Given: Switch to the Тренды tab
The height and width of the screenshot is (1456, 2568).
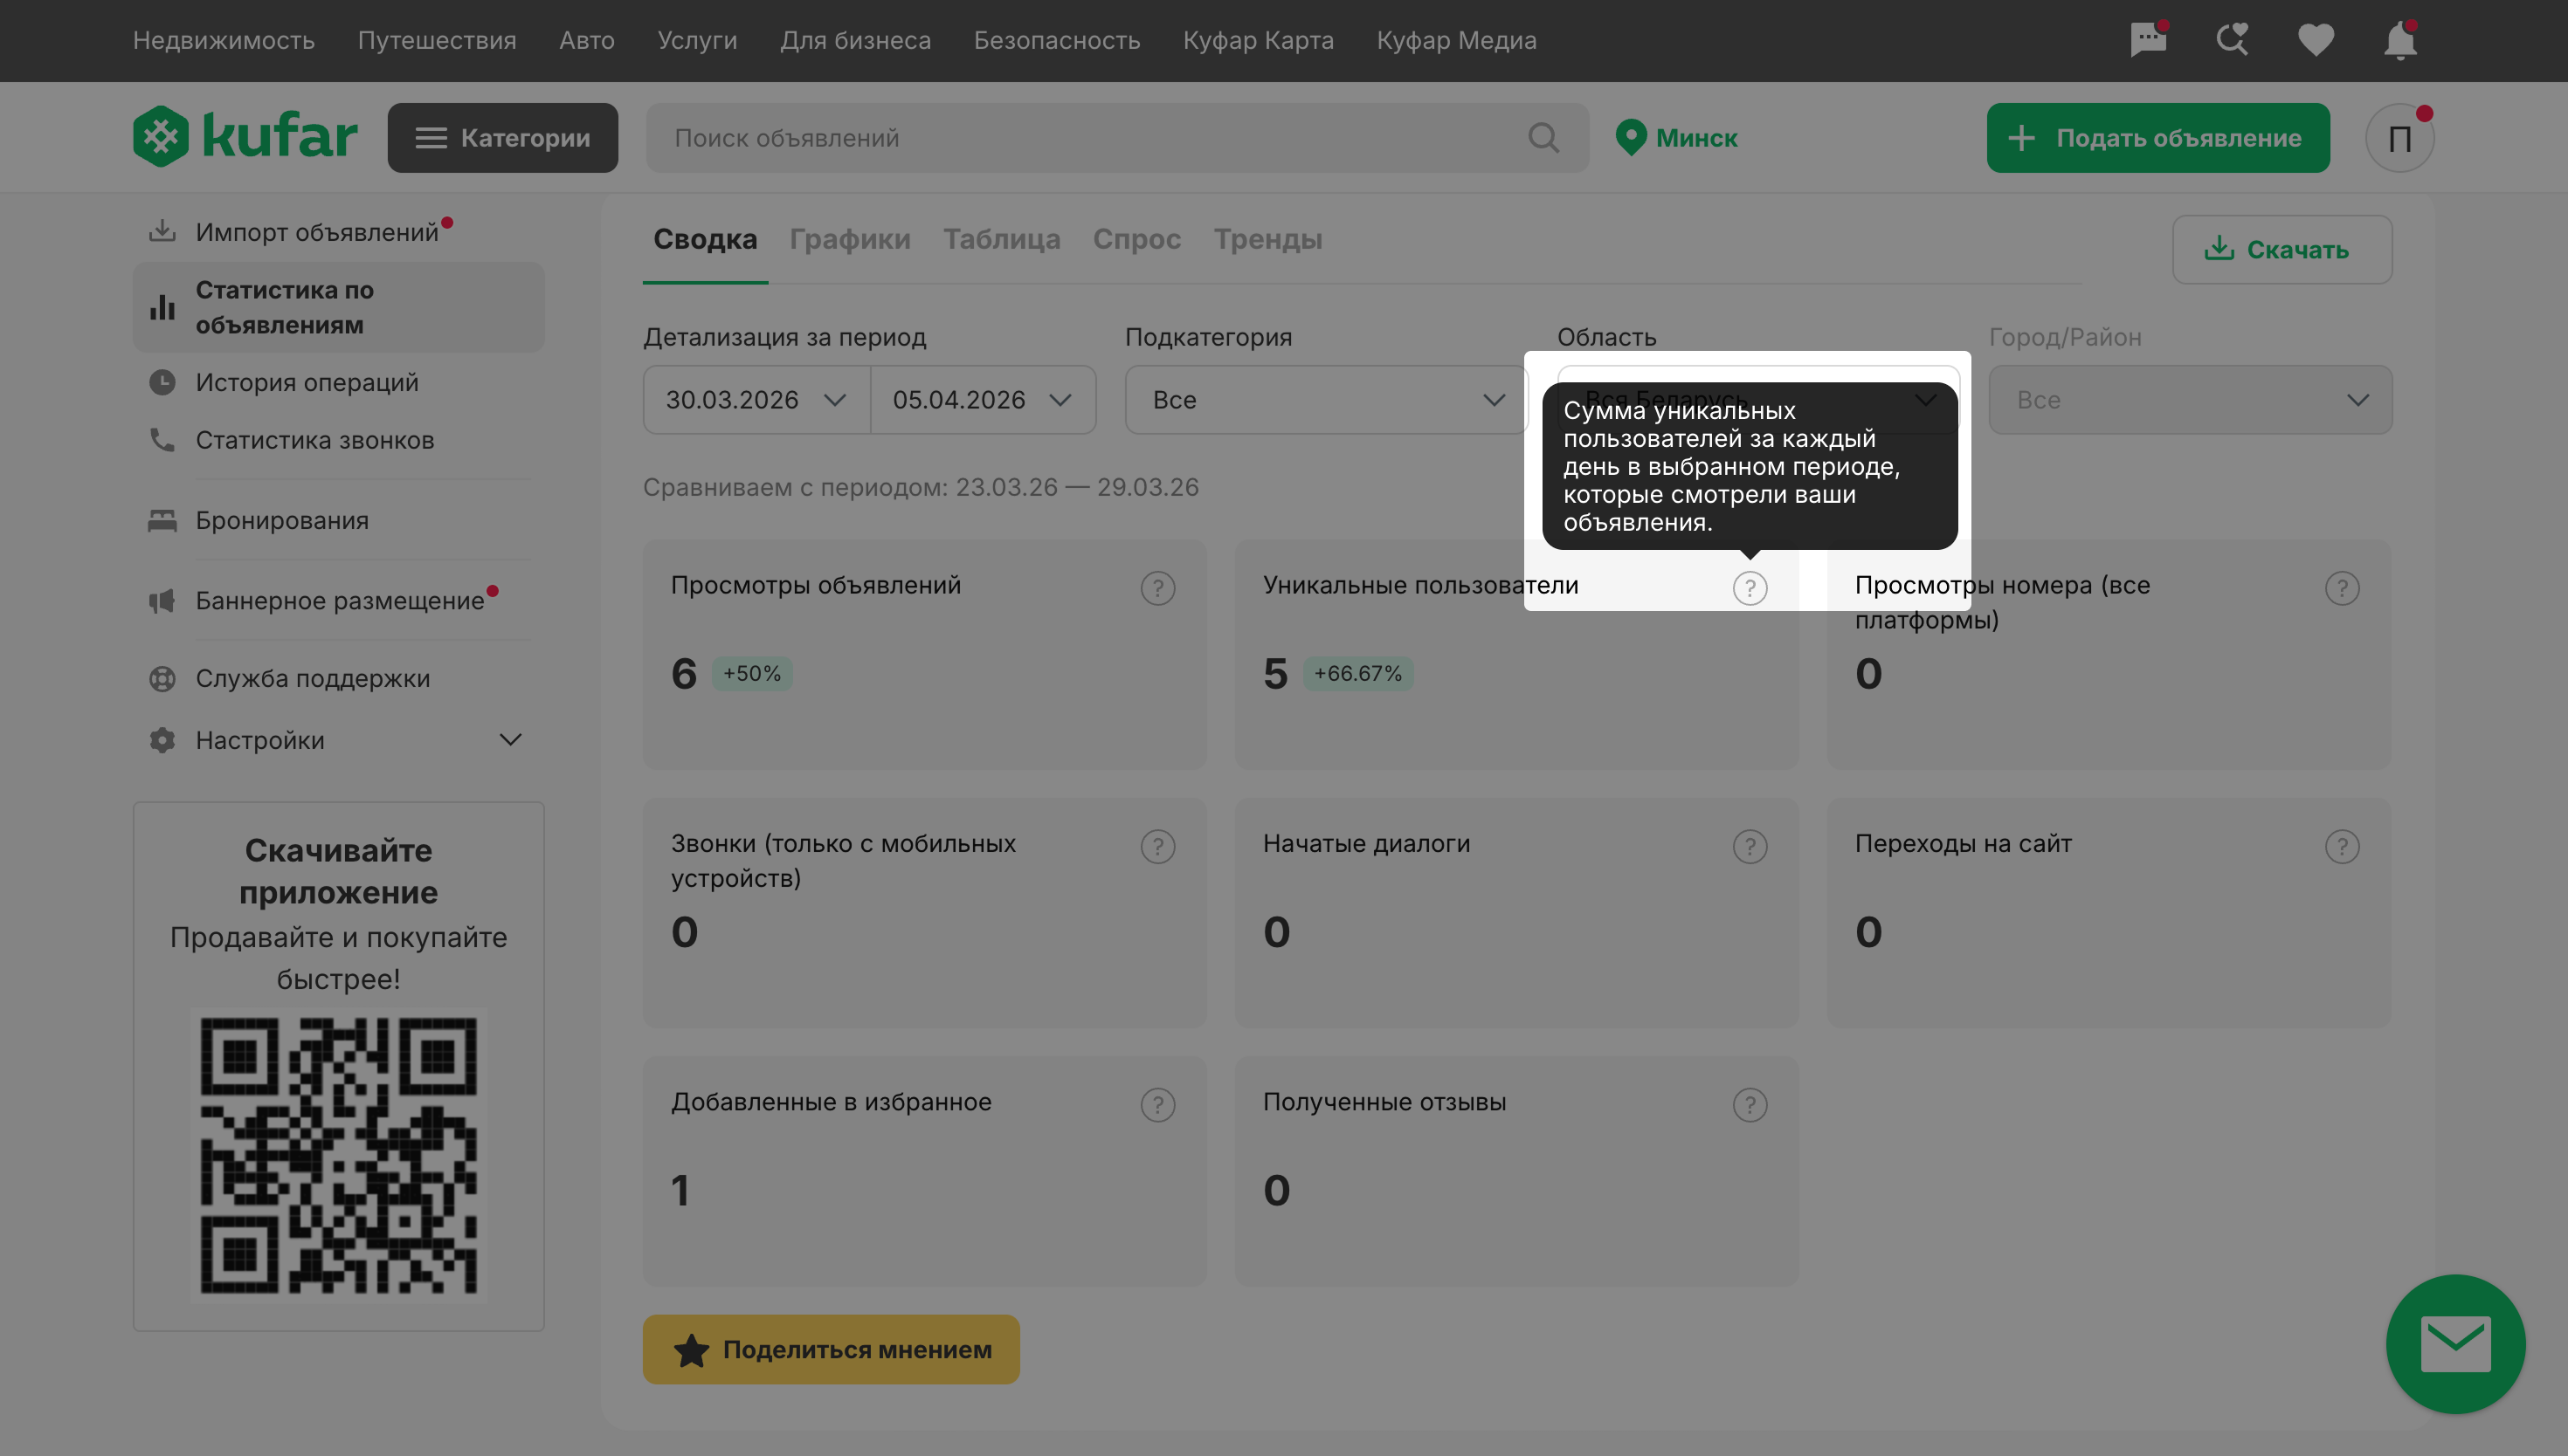Looking at the screenshot, I should pos(1267,240).
